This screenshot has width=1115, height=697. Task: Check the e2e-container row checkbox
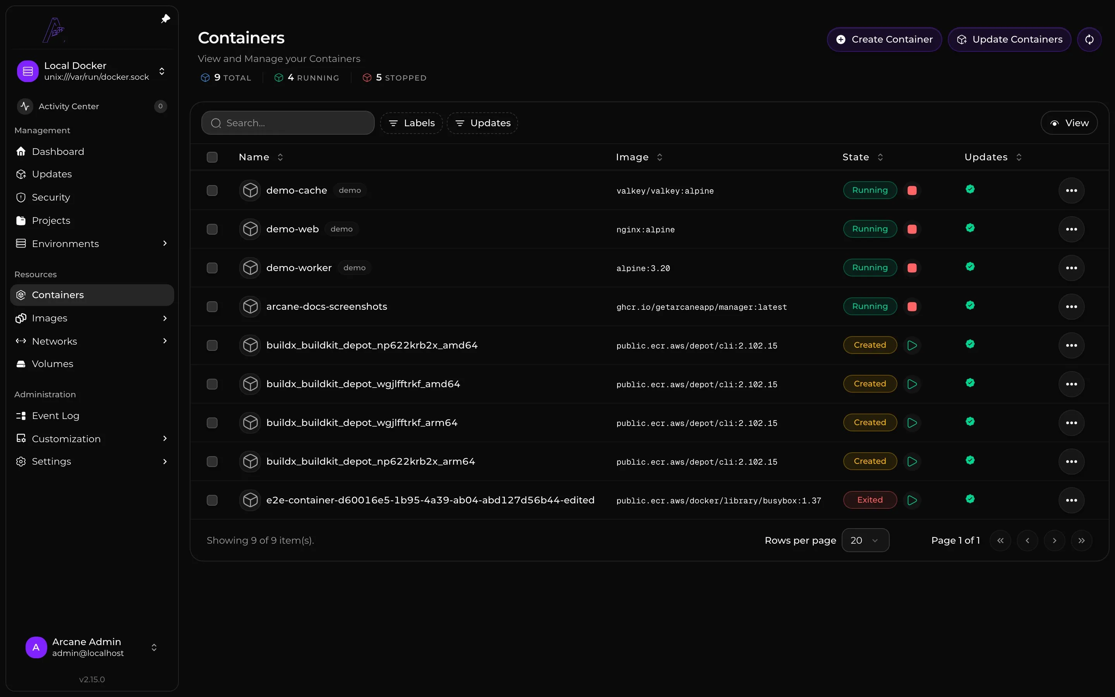click(212, 500)
